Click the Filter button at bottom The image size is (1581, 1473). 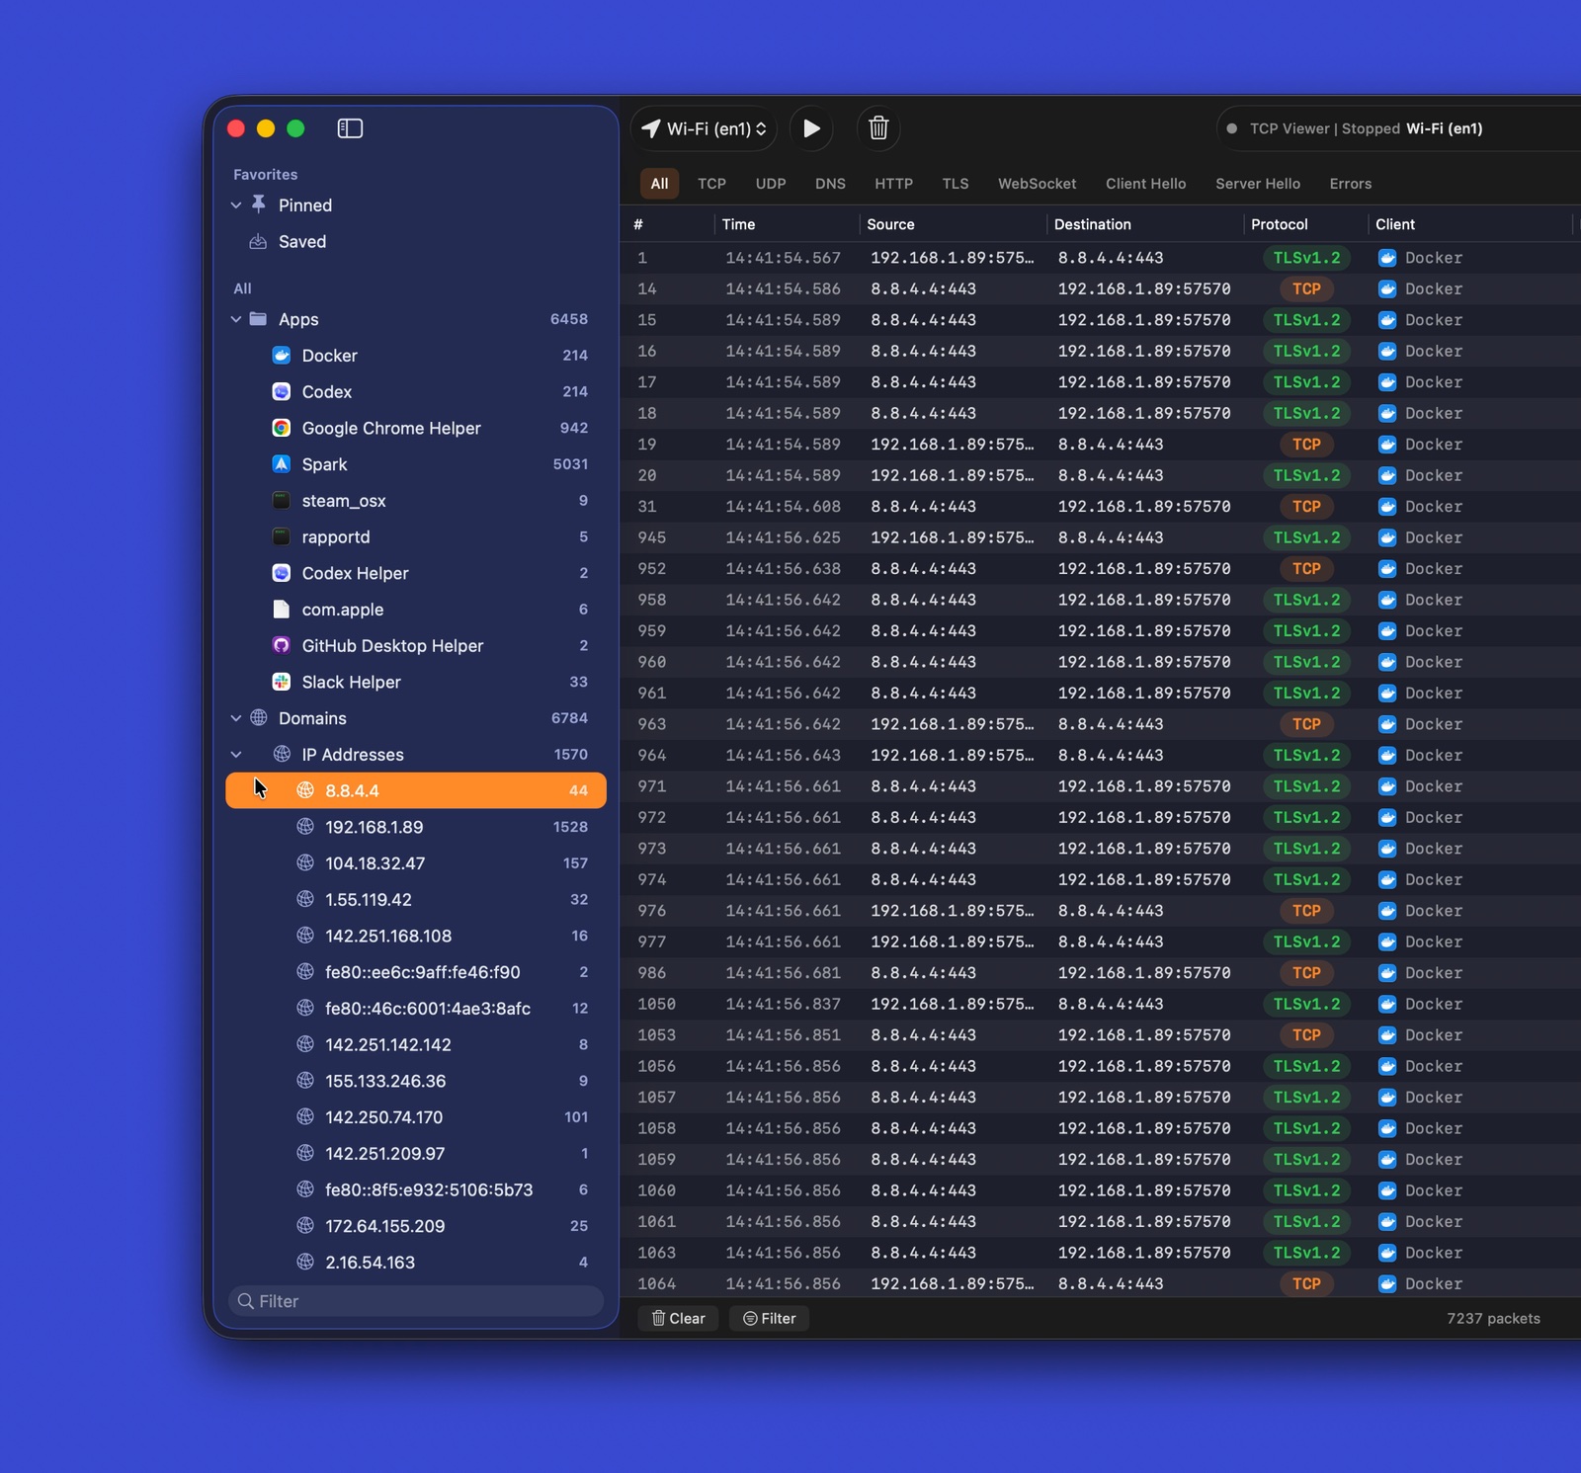click(x=769, y=1318)
